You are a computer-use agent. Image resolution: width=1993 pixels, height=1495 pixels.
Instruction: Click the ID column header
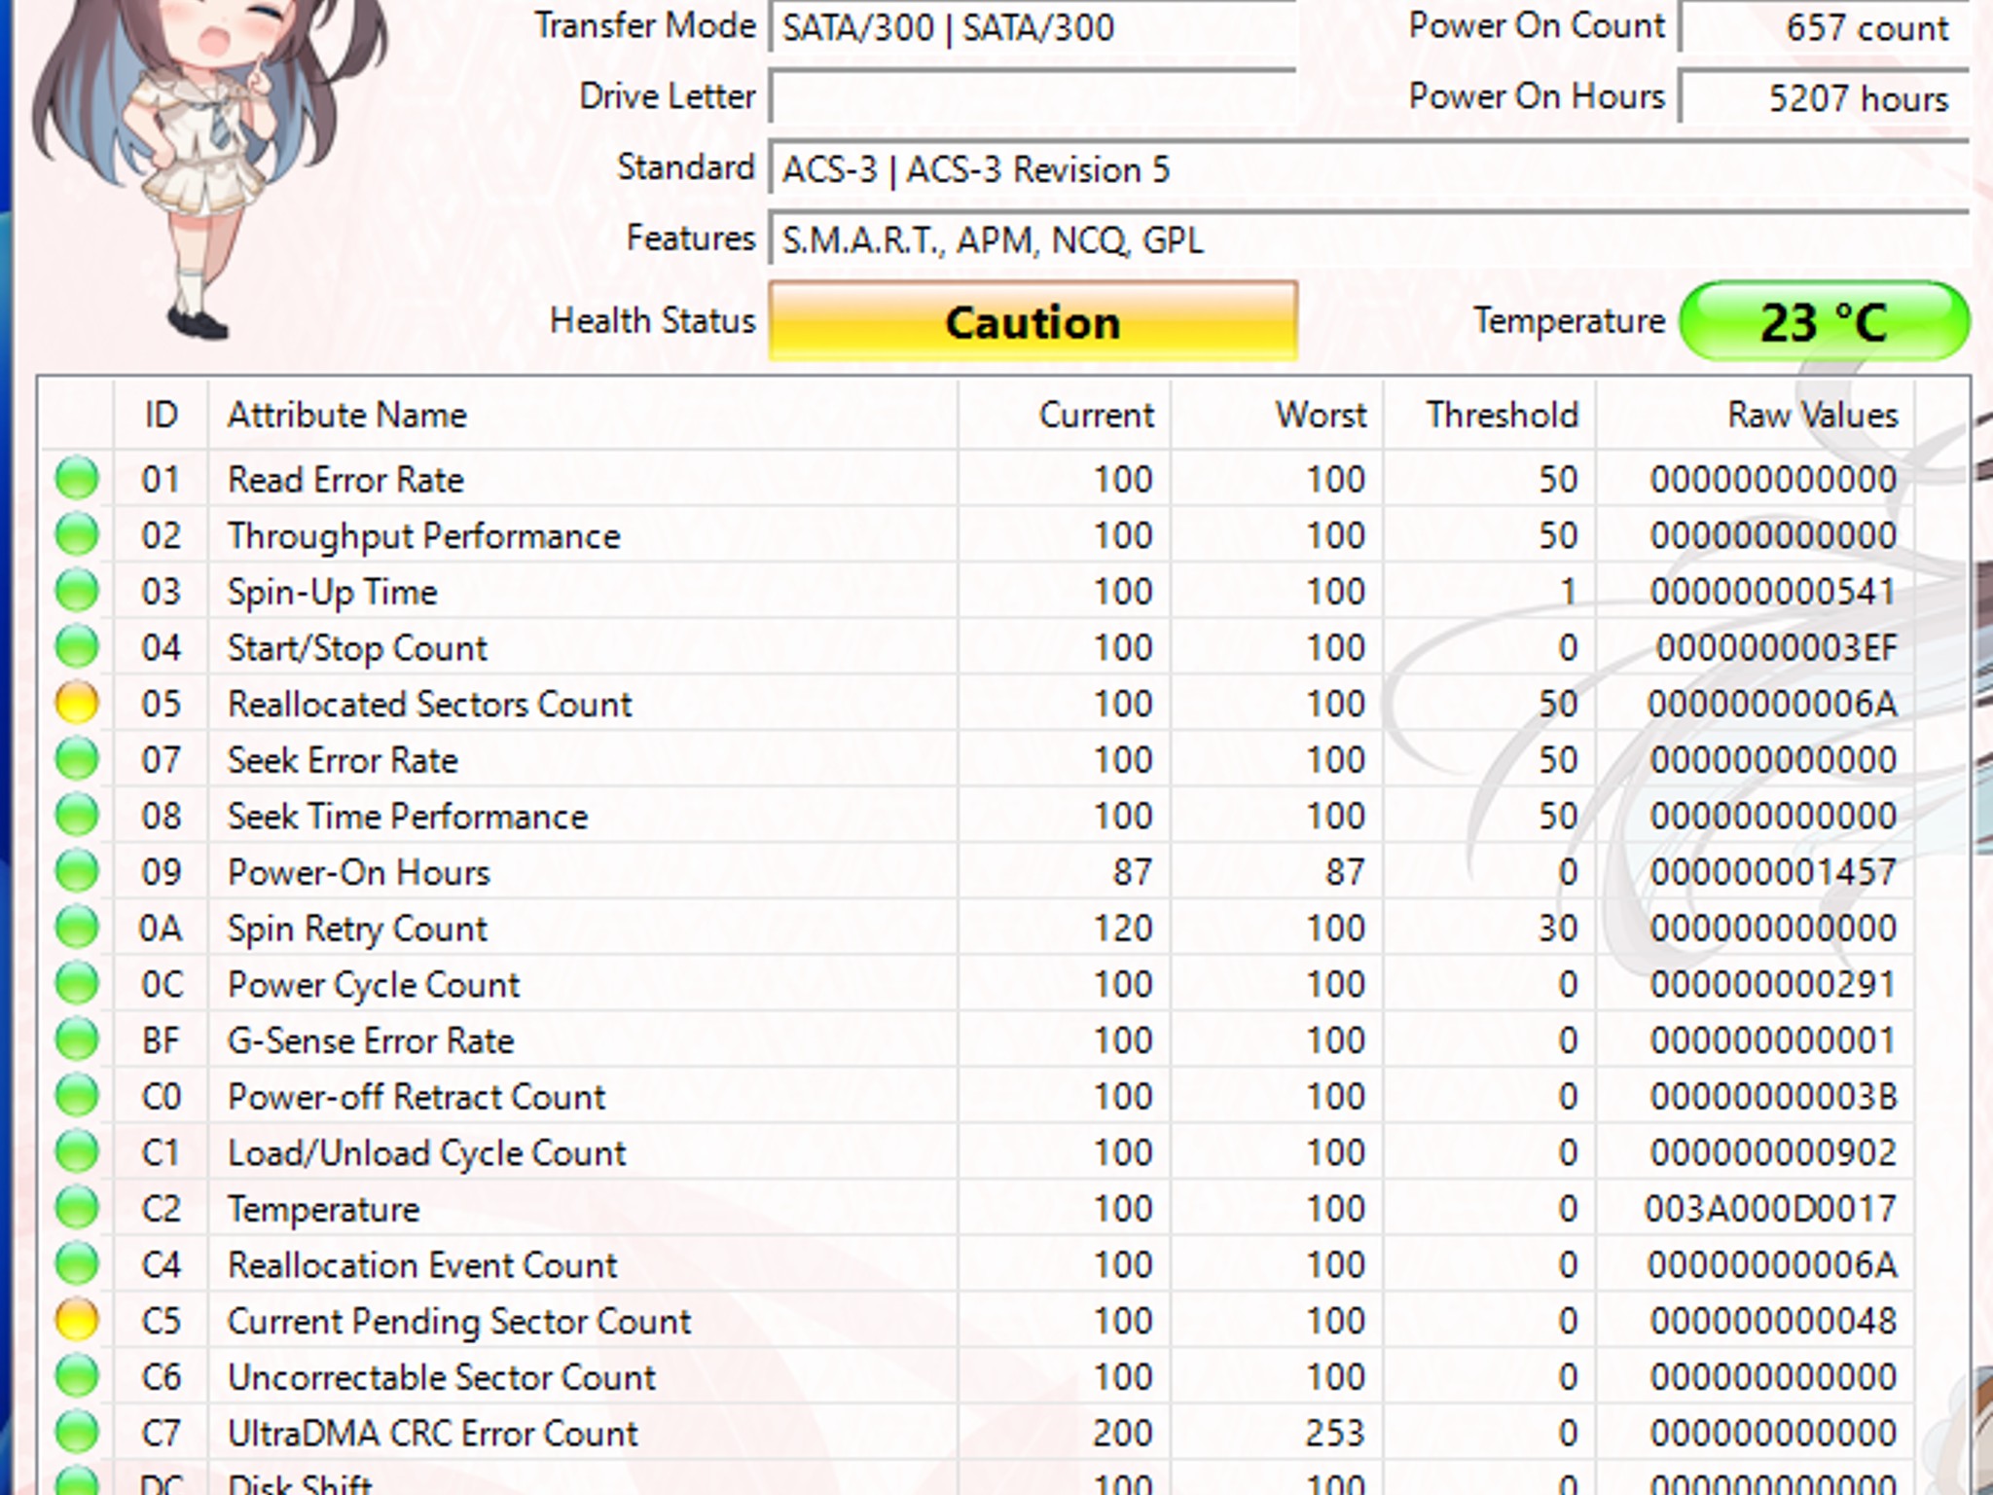pos(161,415)
